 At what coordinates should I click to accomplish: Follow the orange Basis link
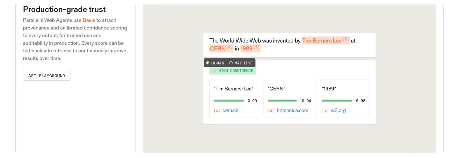[89, 20]
